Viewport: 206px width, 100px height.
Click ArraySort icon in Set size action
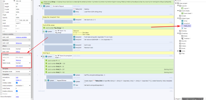click(74, 20)
